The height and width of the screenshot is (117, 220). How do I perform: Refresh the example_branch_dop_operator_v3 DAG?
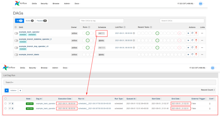[192, 48]
